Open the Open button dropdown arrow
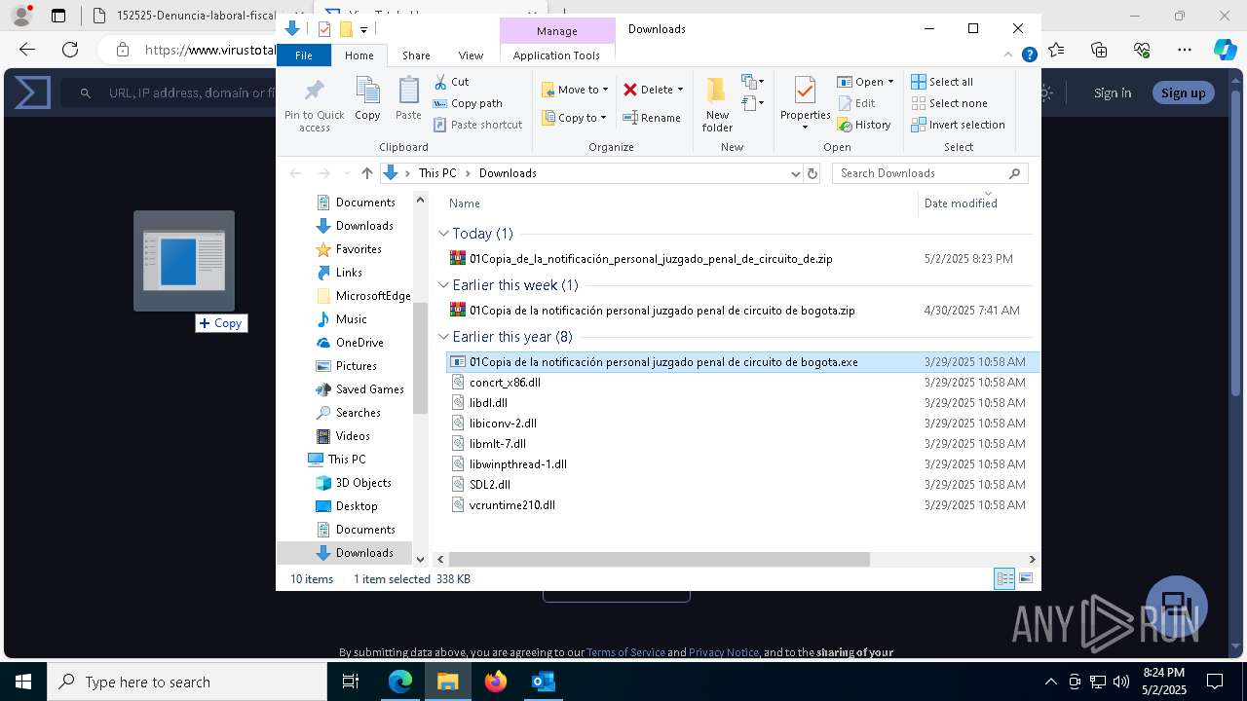 click(890, 82)
